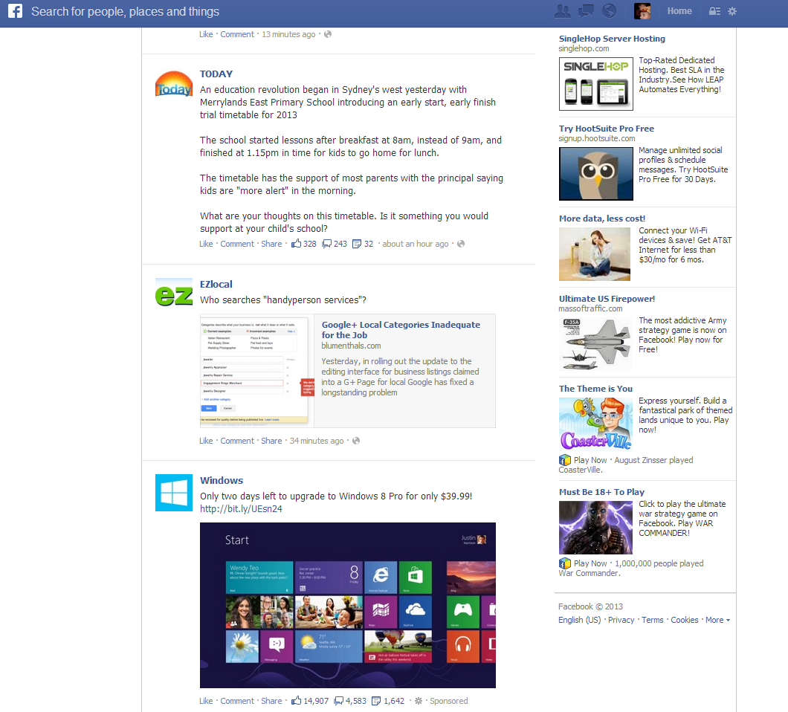
Task: Open the Windows 8 Start screen image
Action: (x=348, y=605)
